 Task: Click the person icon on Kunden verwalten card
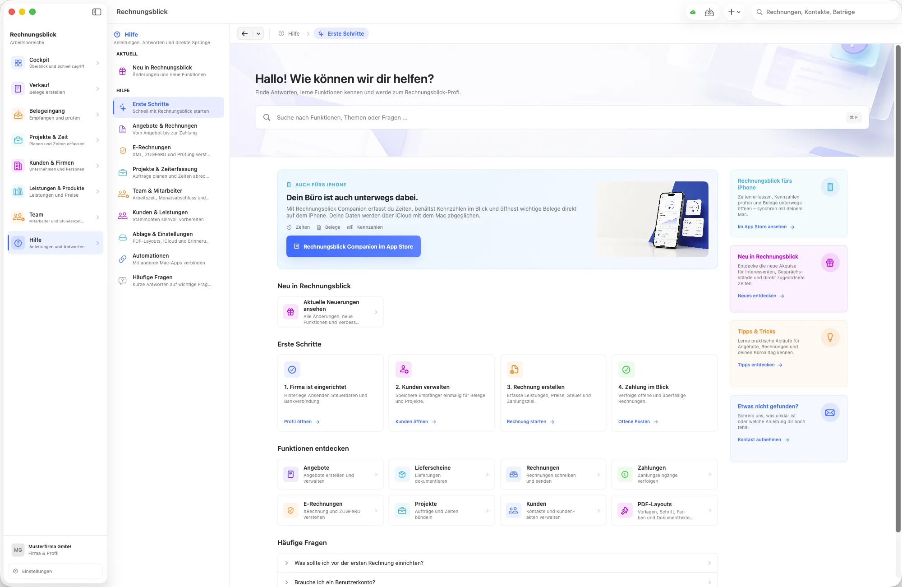404,370
